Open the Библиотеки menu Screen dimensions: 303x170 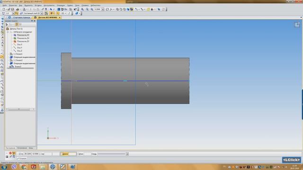coord(96,5)
